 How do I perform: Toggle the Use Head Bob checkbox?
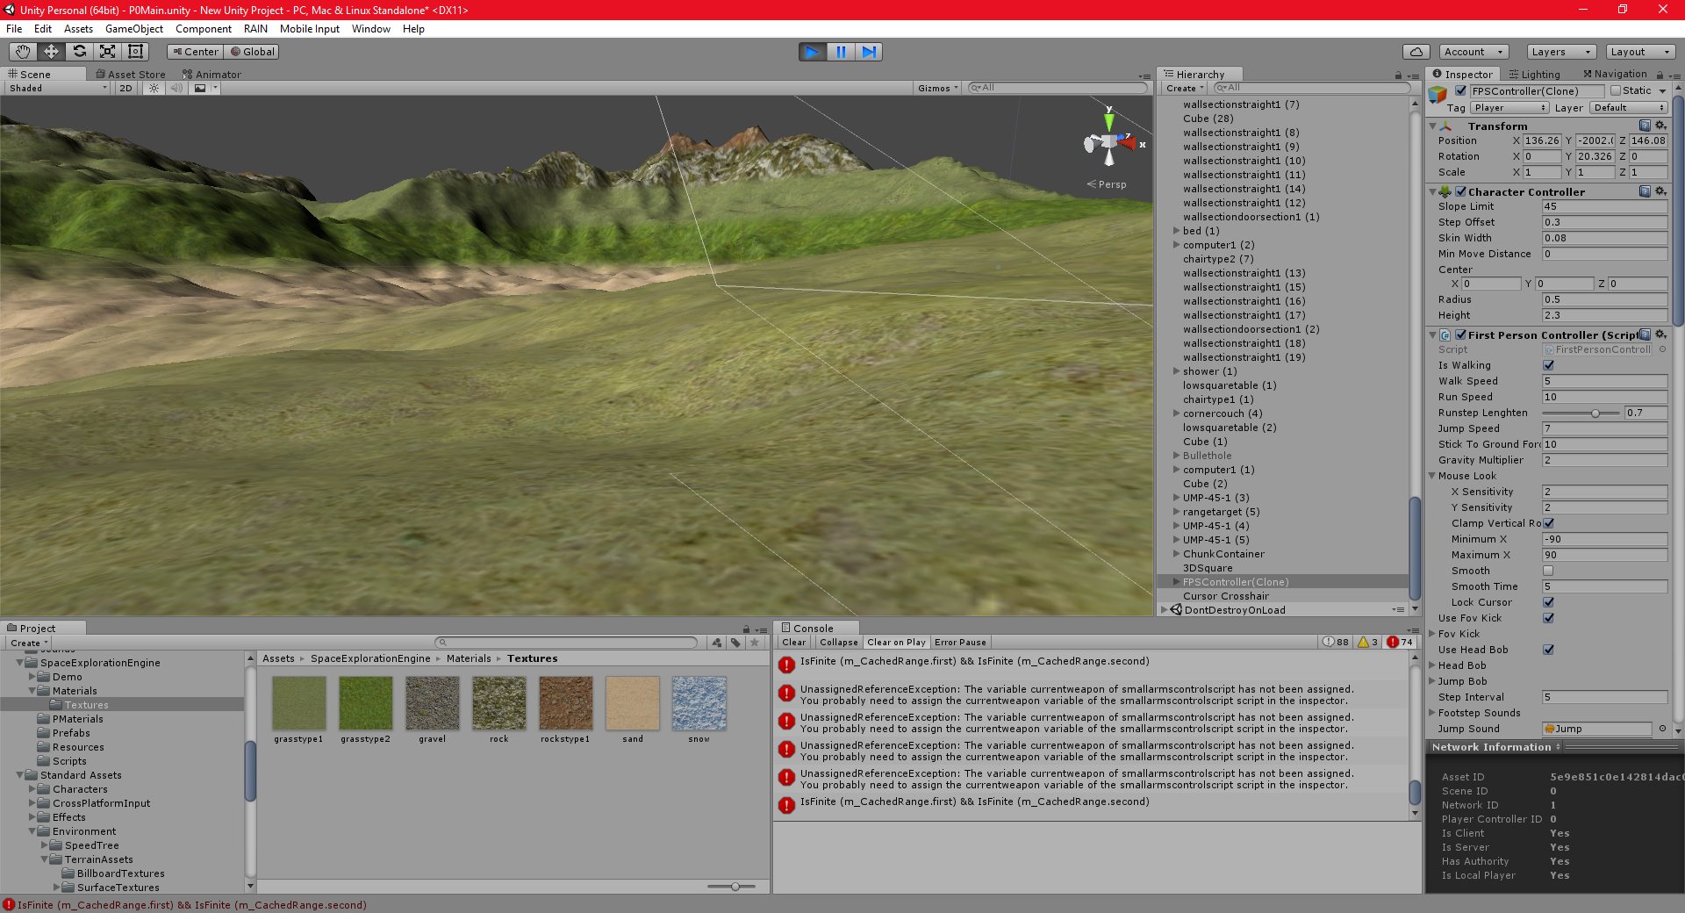click(x=1549, y=650)
